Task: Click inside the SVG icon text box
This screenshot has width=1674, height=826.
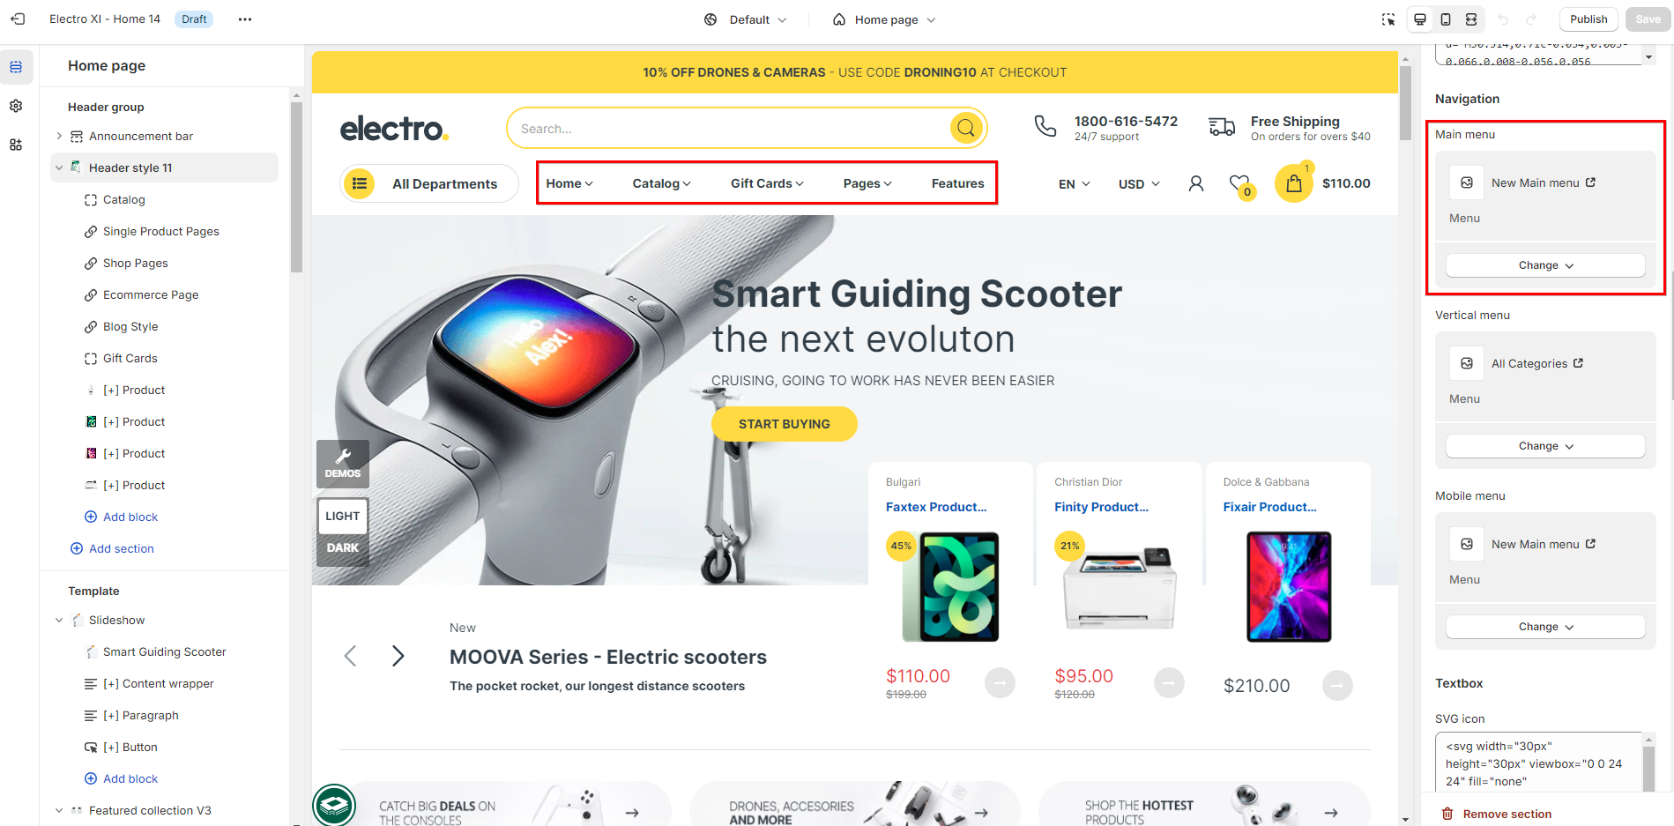Action: (x=1540, y=763)
